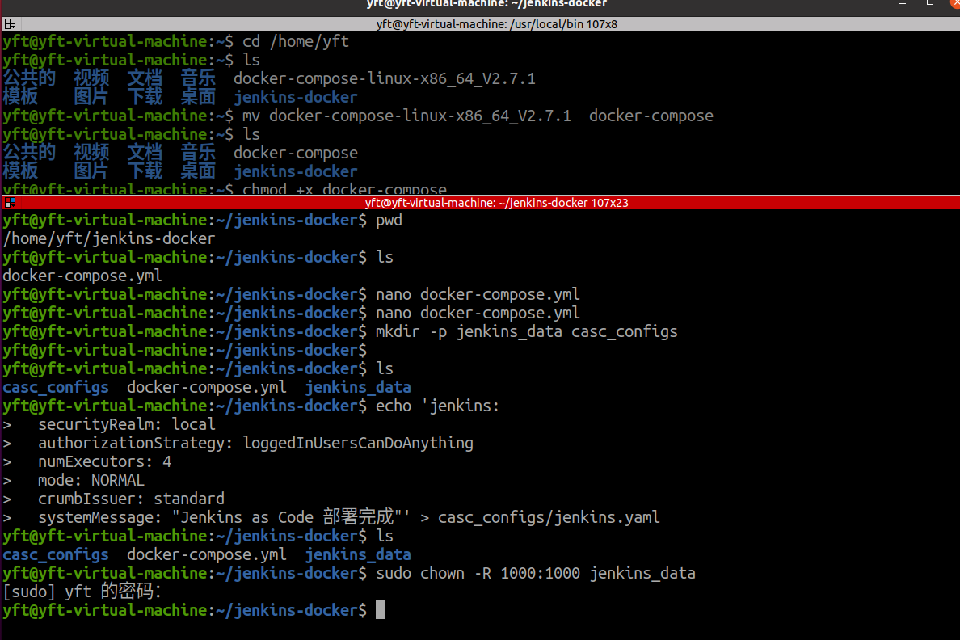Image resolution: width=960 pixels, height=640 pixels.
Task: Select the '[sudo] yft 的密码:' prompt line
Action: [82, 591]
